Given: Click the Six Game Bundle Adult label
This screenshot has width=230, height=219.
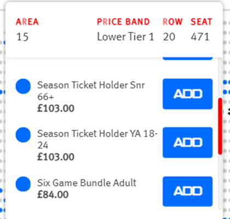Looking at the screenshot, I should [x=87, y=183].
